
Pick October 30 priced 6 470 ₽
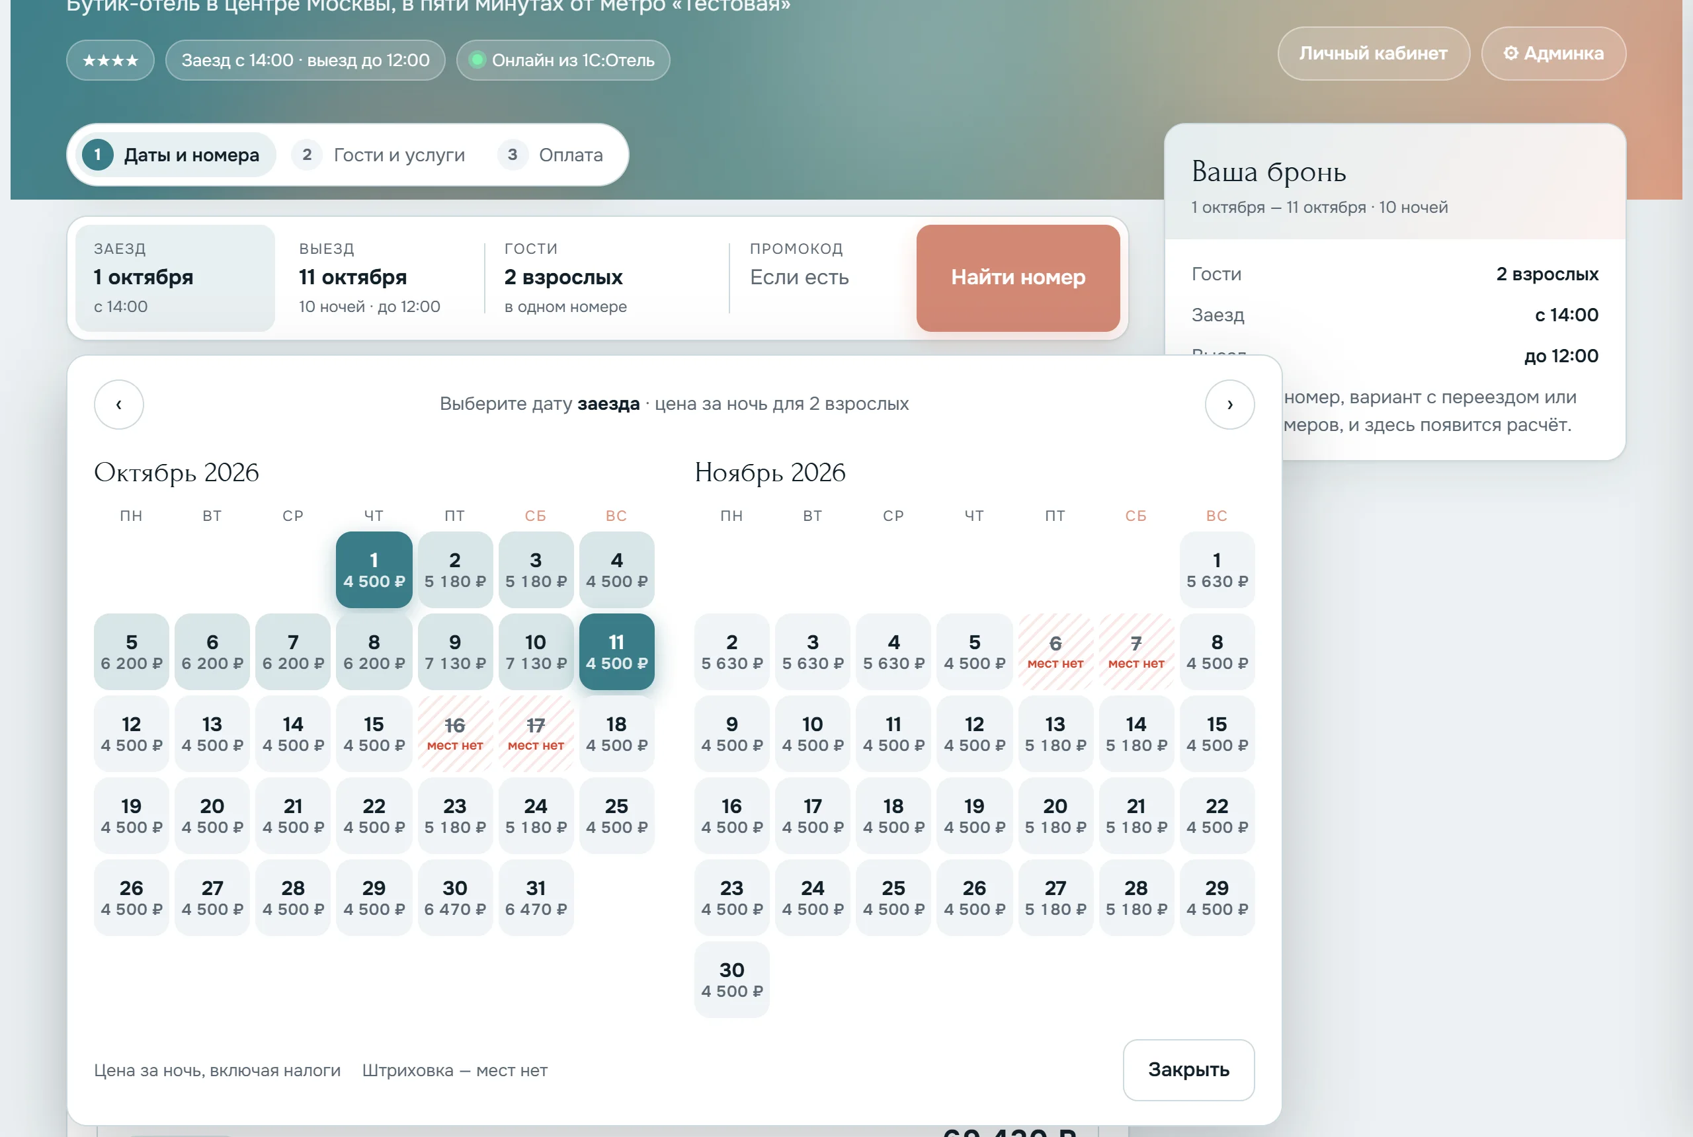pyautogui.click(x=455, y=897)
